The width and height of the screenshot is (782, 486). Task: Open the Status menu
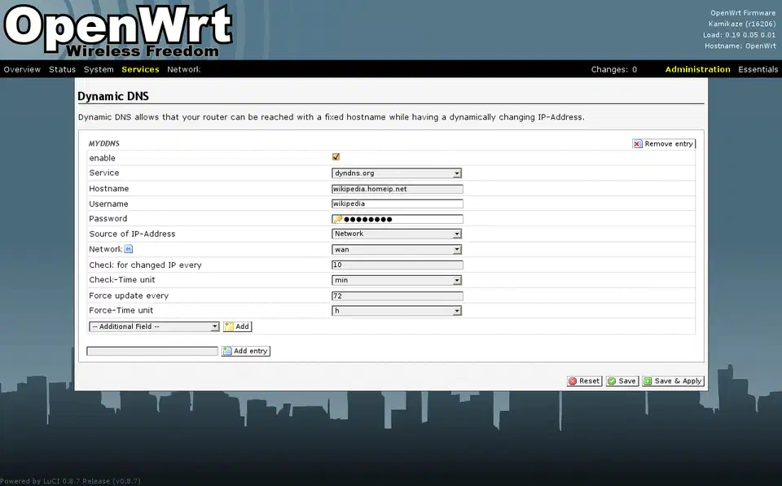[63, 69]
